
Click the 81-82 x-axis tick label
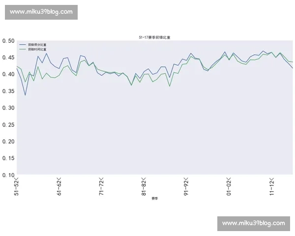[144, 187]
